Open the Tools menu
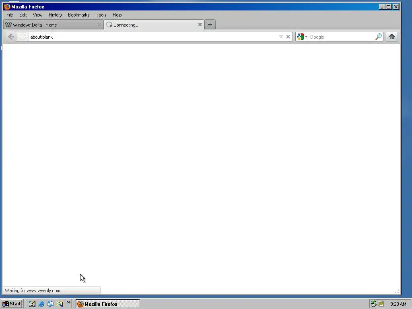 point(101,15)
